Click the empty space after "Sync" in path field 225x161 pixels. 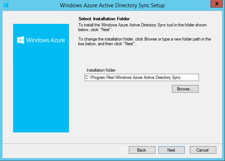(189, 77)
